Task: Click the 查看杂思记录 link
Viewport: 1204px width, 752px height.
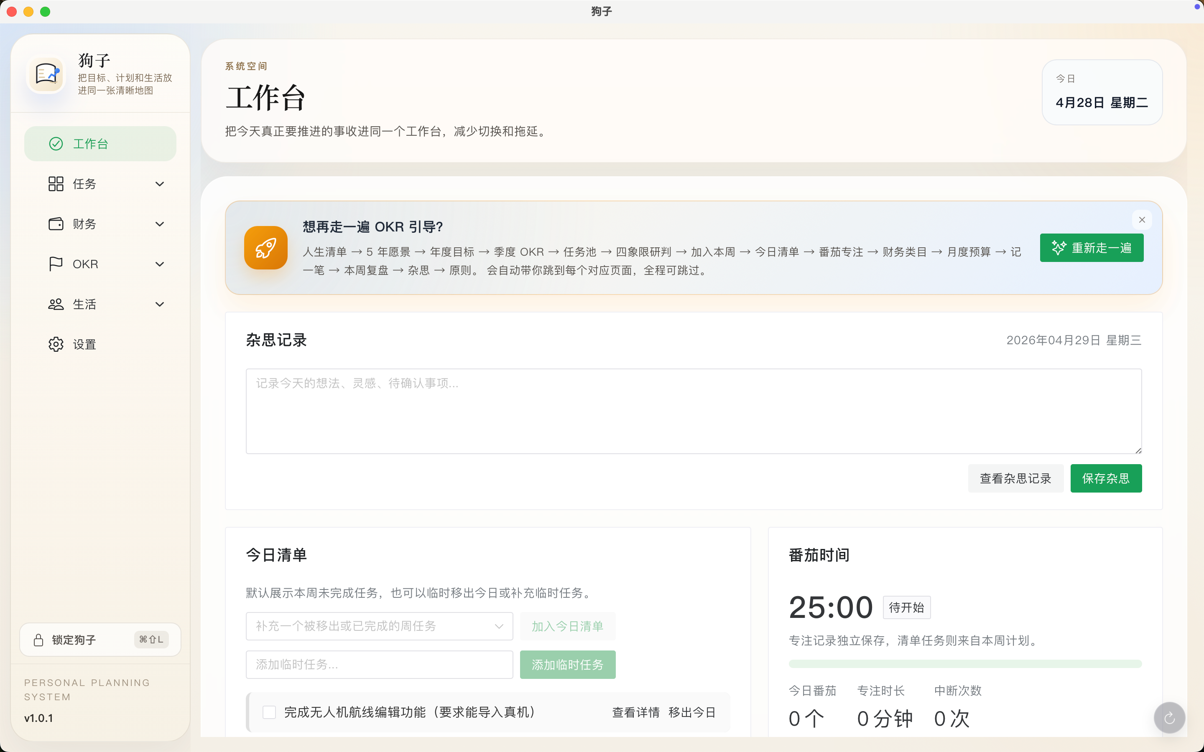Action: click(x=1016, y=478)
